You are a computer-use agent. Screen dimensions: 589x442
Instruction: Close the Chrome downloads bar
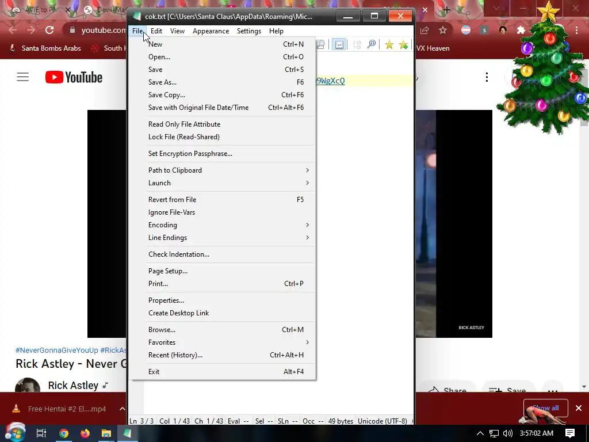(x=579, y=408)
